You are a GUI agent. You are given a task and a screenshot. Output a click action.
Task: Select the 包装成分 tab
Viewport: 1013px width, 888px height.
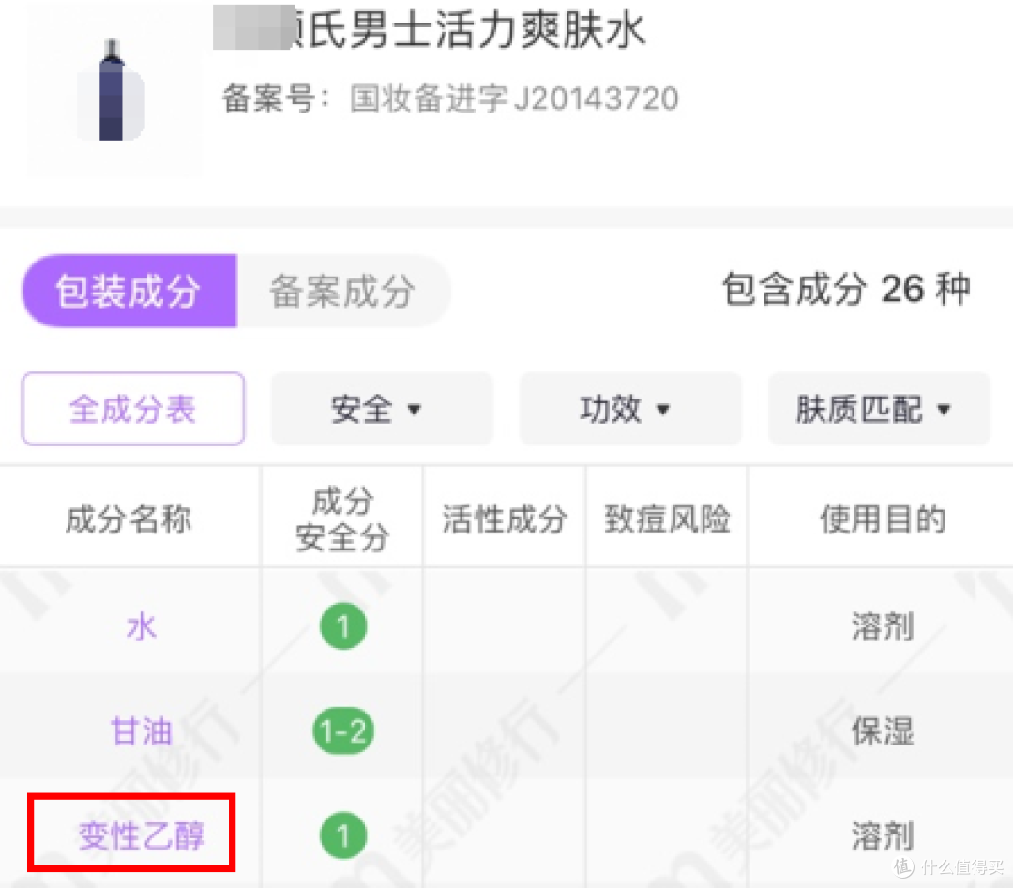(x=129, y=292)
